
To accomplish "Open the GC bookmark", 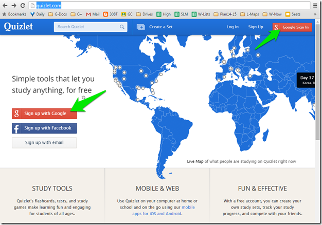I will 127,14.
